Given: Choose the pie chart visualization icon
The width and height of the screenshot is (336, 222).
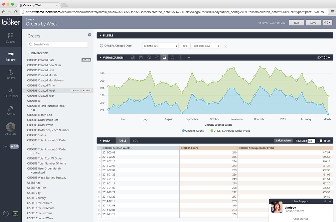Looking at the screenshot, I should click(x=172, y=58).
